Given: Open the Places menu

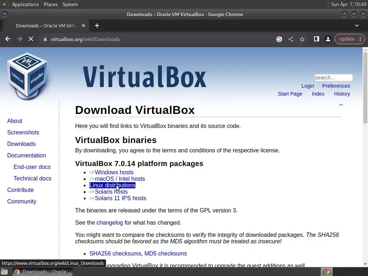Looking at the screenshot, I should coord(50,4).
